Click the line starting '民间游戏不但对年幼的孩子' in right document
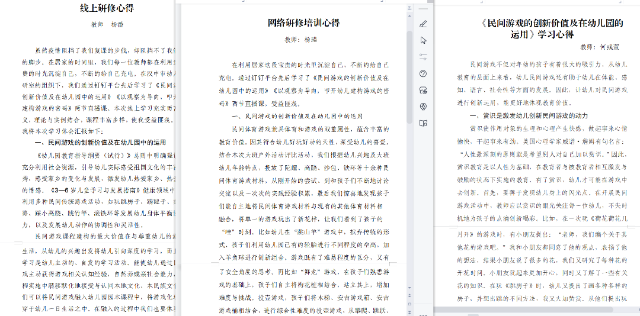This screenshot has width=640, height=316. pos(549,65)
